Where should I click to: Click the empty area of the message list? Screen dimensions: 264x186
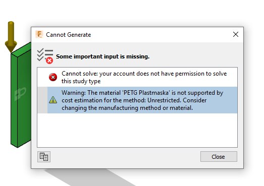[137, 131]
